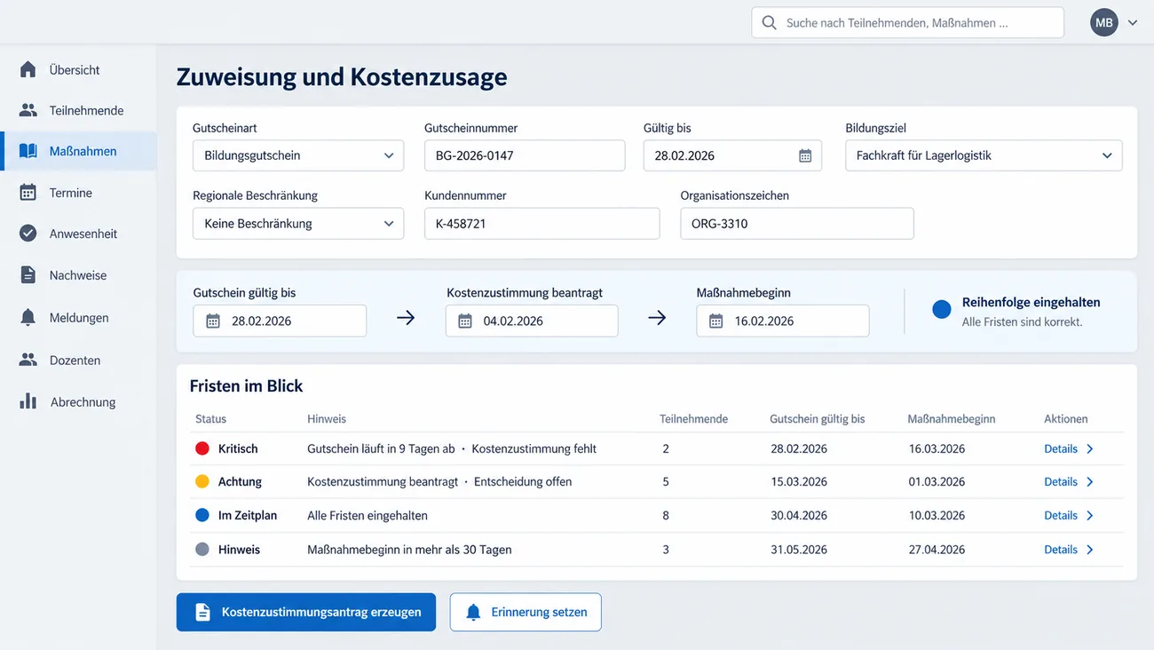Navigate to Anwesenheit
The image size is (1154, 650).
(78, 234)
